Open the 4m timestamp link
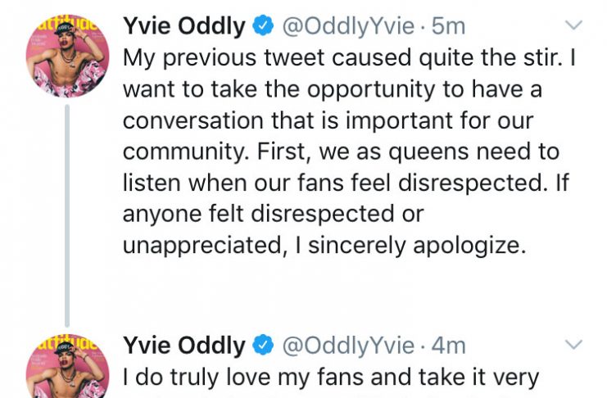The width and height of the screenshot is (607, 398). coord(448,346)
